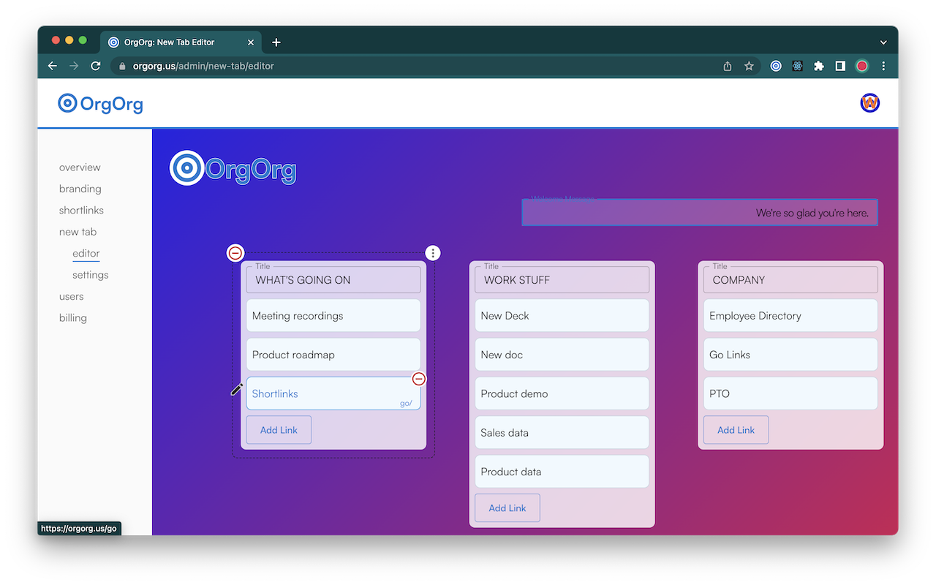Select the Product demo link
Screen dimensions: 936x585
(562, 393)
